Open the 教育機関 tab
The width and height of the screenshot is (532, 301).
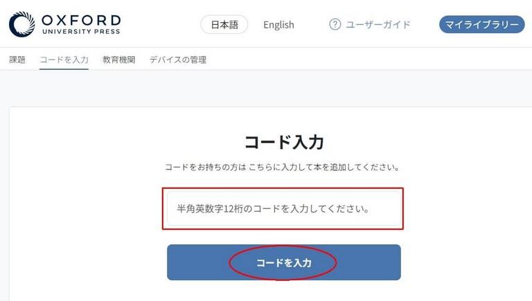tap(118, 60)
